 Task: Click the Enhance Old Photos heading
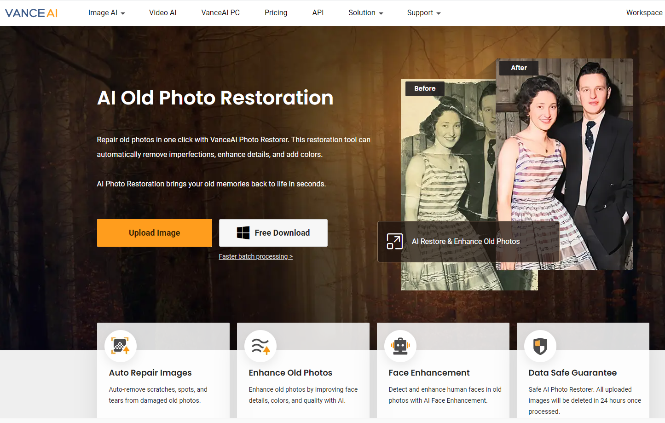[x=290, y=373]
